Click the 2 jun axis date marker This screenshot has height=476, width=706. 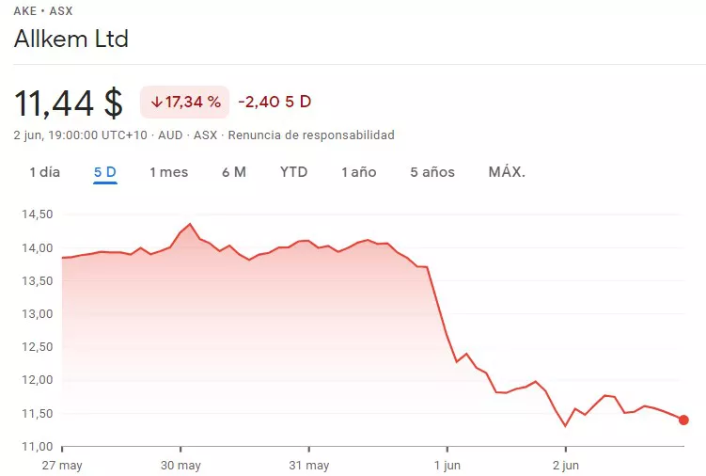pos(566,465)
